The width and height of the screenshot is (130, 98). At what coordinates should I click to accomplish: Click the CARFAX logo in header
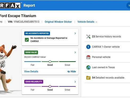[x=10, y=5]
